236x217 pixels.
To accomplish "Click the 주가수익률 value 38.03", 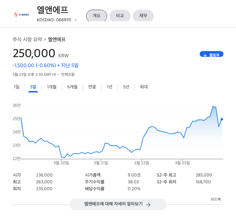I will 133,182.
